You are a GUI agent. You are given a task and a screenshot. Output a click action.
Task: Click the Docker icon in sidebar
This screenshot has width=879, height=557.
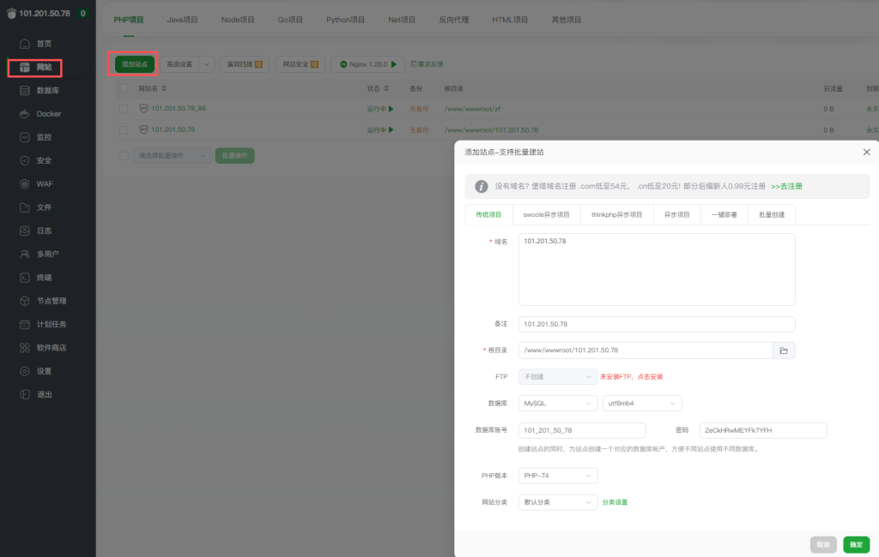(25, 114)
